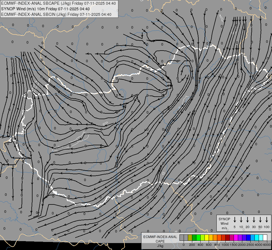Viewport: 272px width, 250px height.
Task: Click the 10 m/s wind arrow symbol
Action: pyautogui.click(x=241, y=219)
